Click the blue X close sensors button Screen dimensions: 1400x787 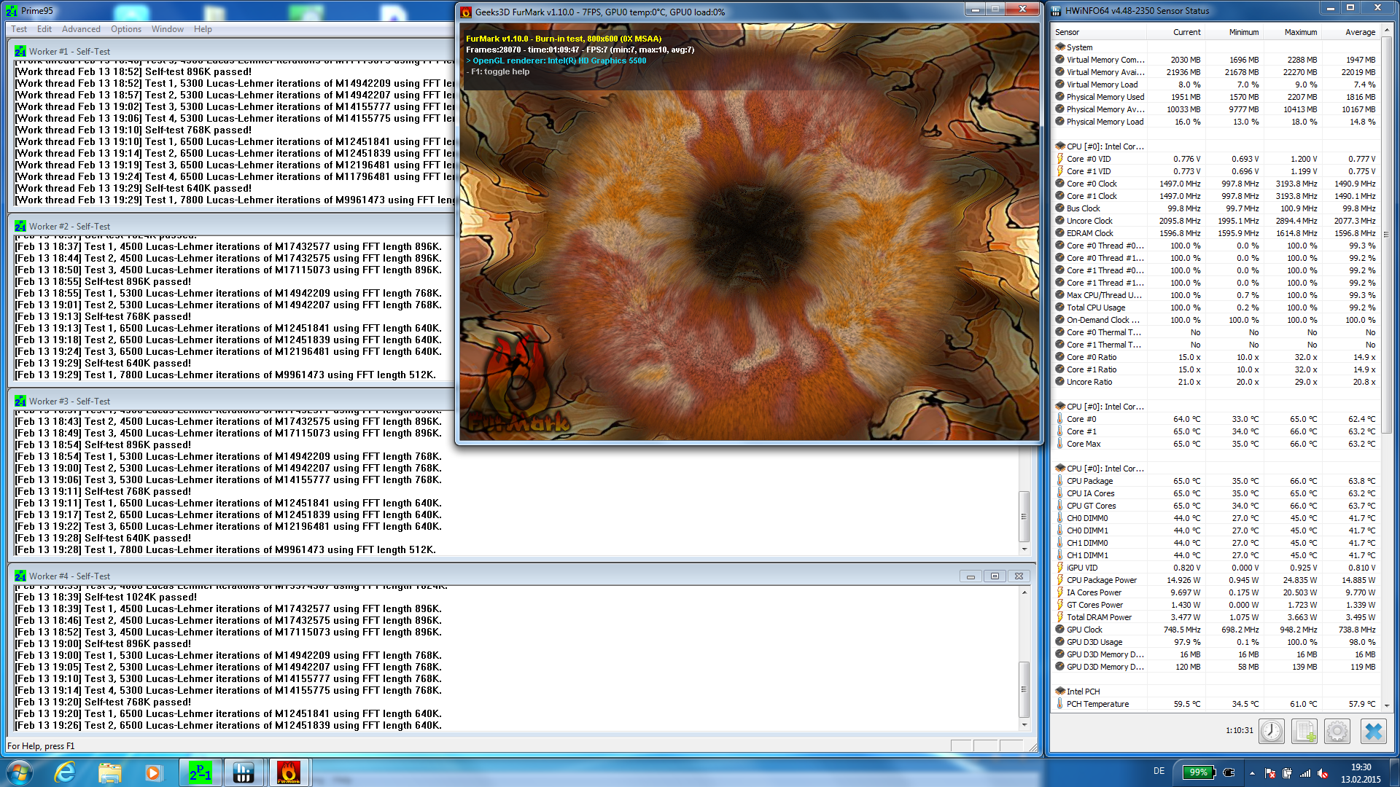[x=1374, y=731]
